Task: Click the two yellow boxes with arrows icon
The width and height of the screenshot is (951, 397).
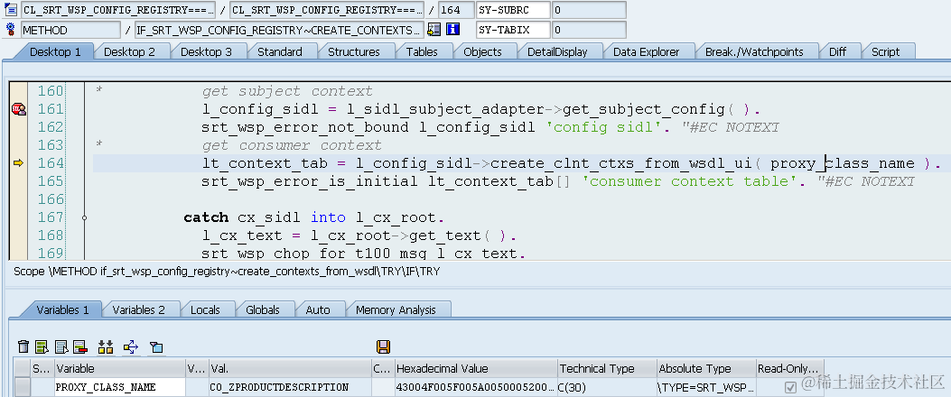Action: pyautogui.click(x=106, y=346)
